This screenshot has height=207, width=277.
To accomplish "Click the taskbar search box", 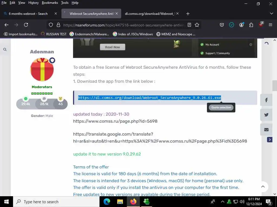I will pos(56,202).
